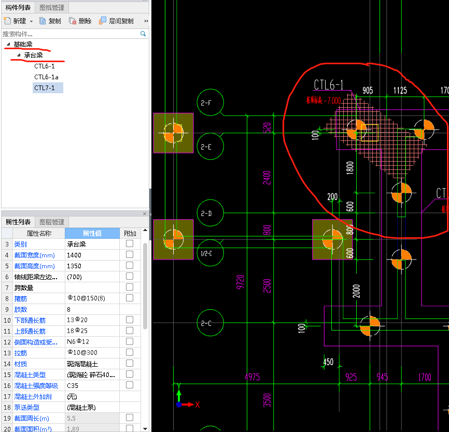Switch to the 构件列表 tab

[18, 7]
